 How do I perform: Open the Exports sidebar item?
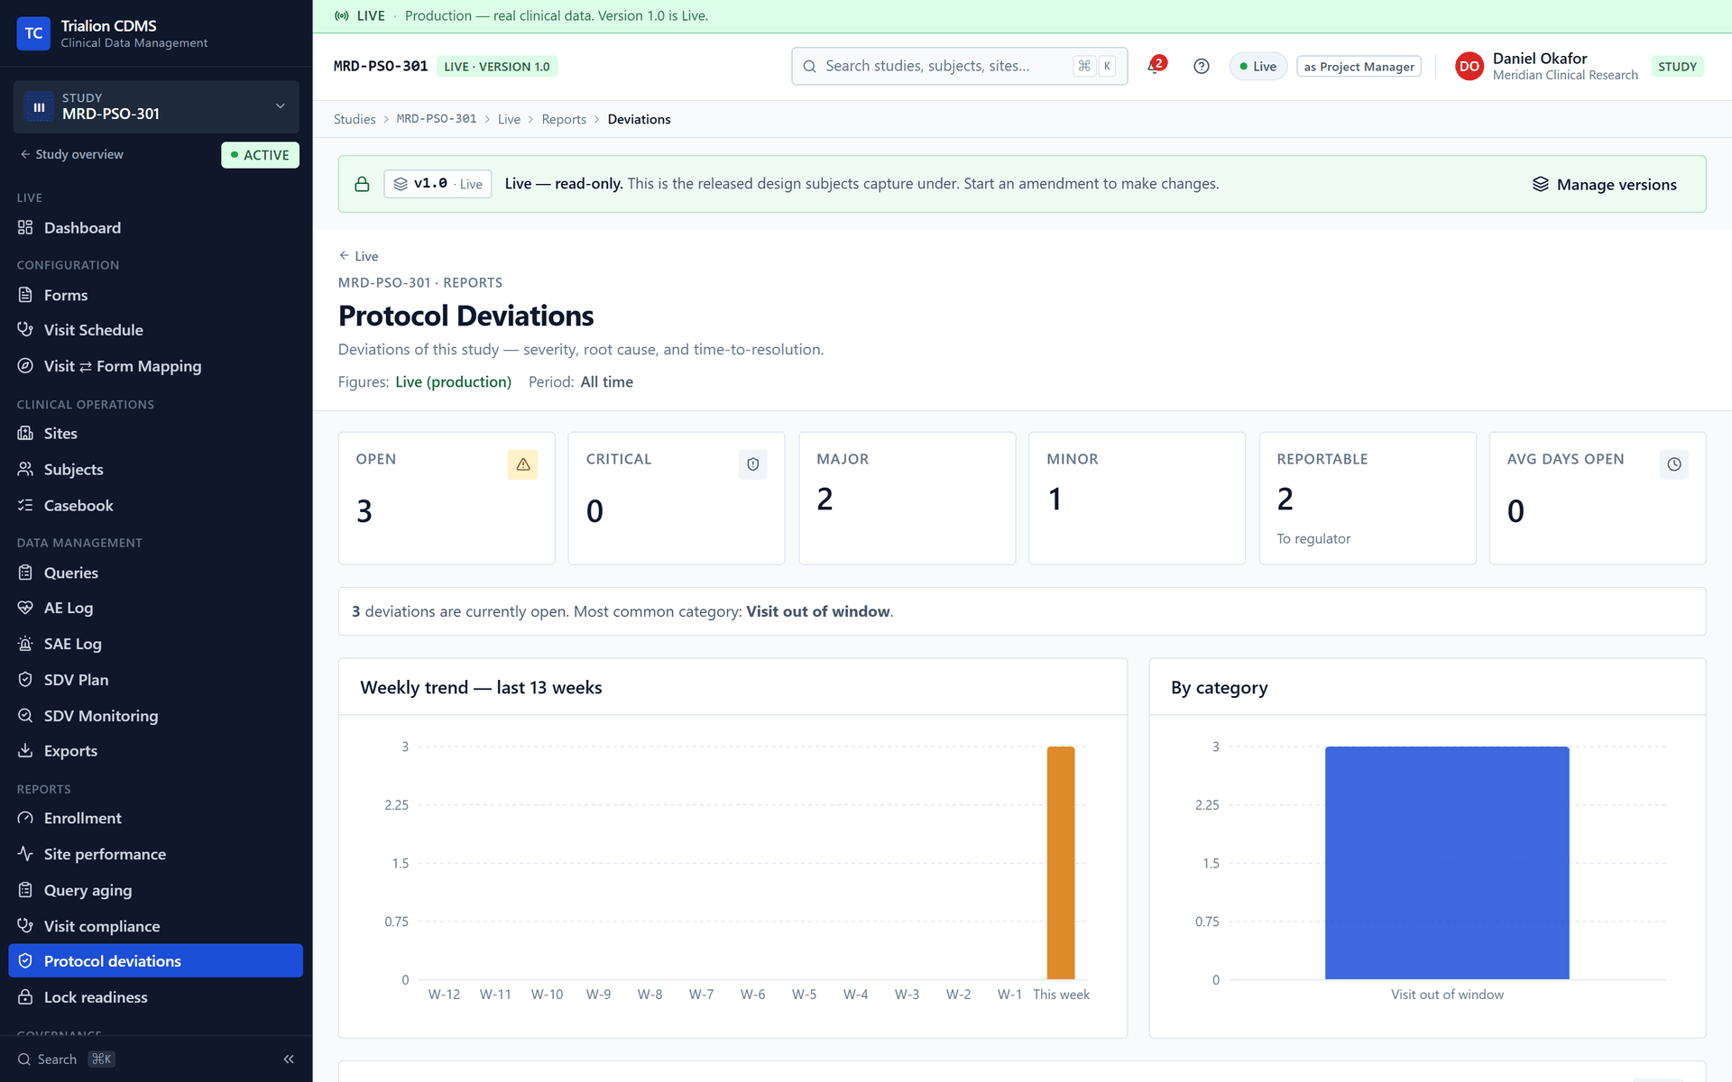tap(155, 751)
